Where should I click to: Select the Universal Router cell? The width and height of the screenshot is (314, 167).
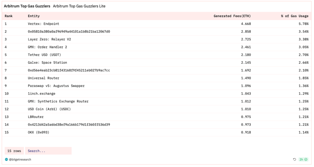pyautogui.click(x=43, y=78)
